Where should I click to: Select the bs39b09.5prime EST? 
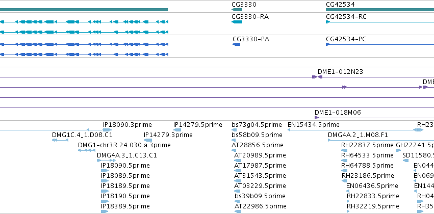tap(238, 202)
